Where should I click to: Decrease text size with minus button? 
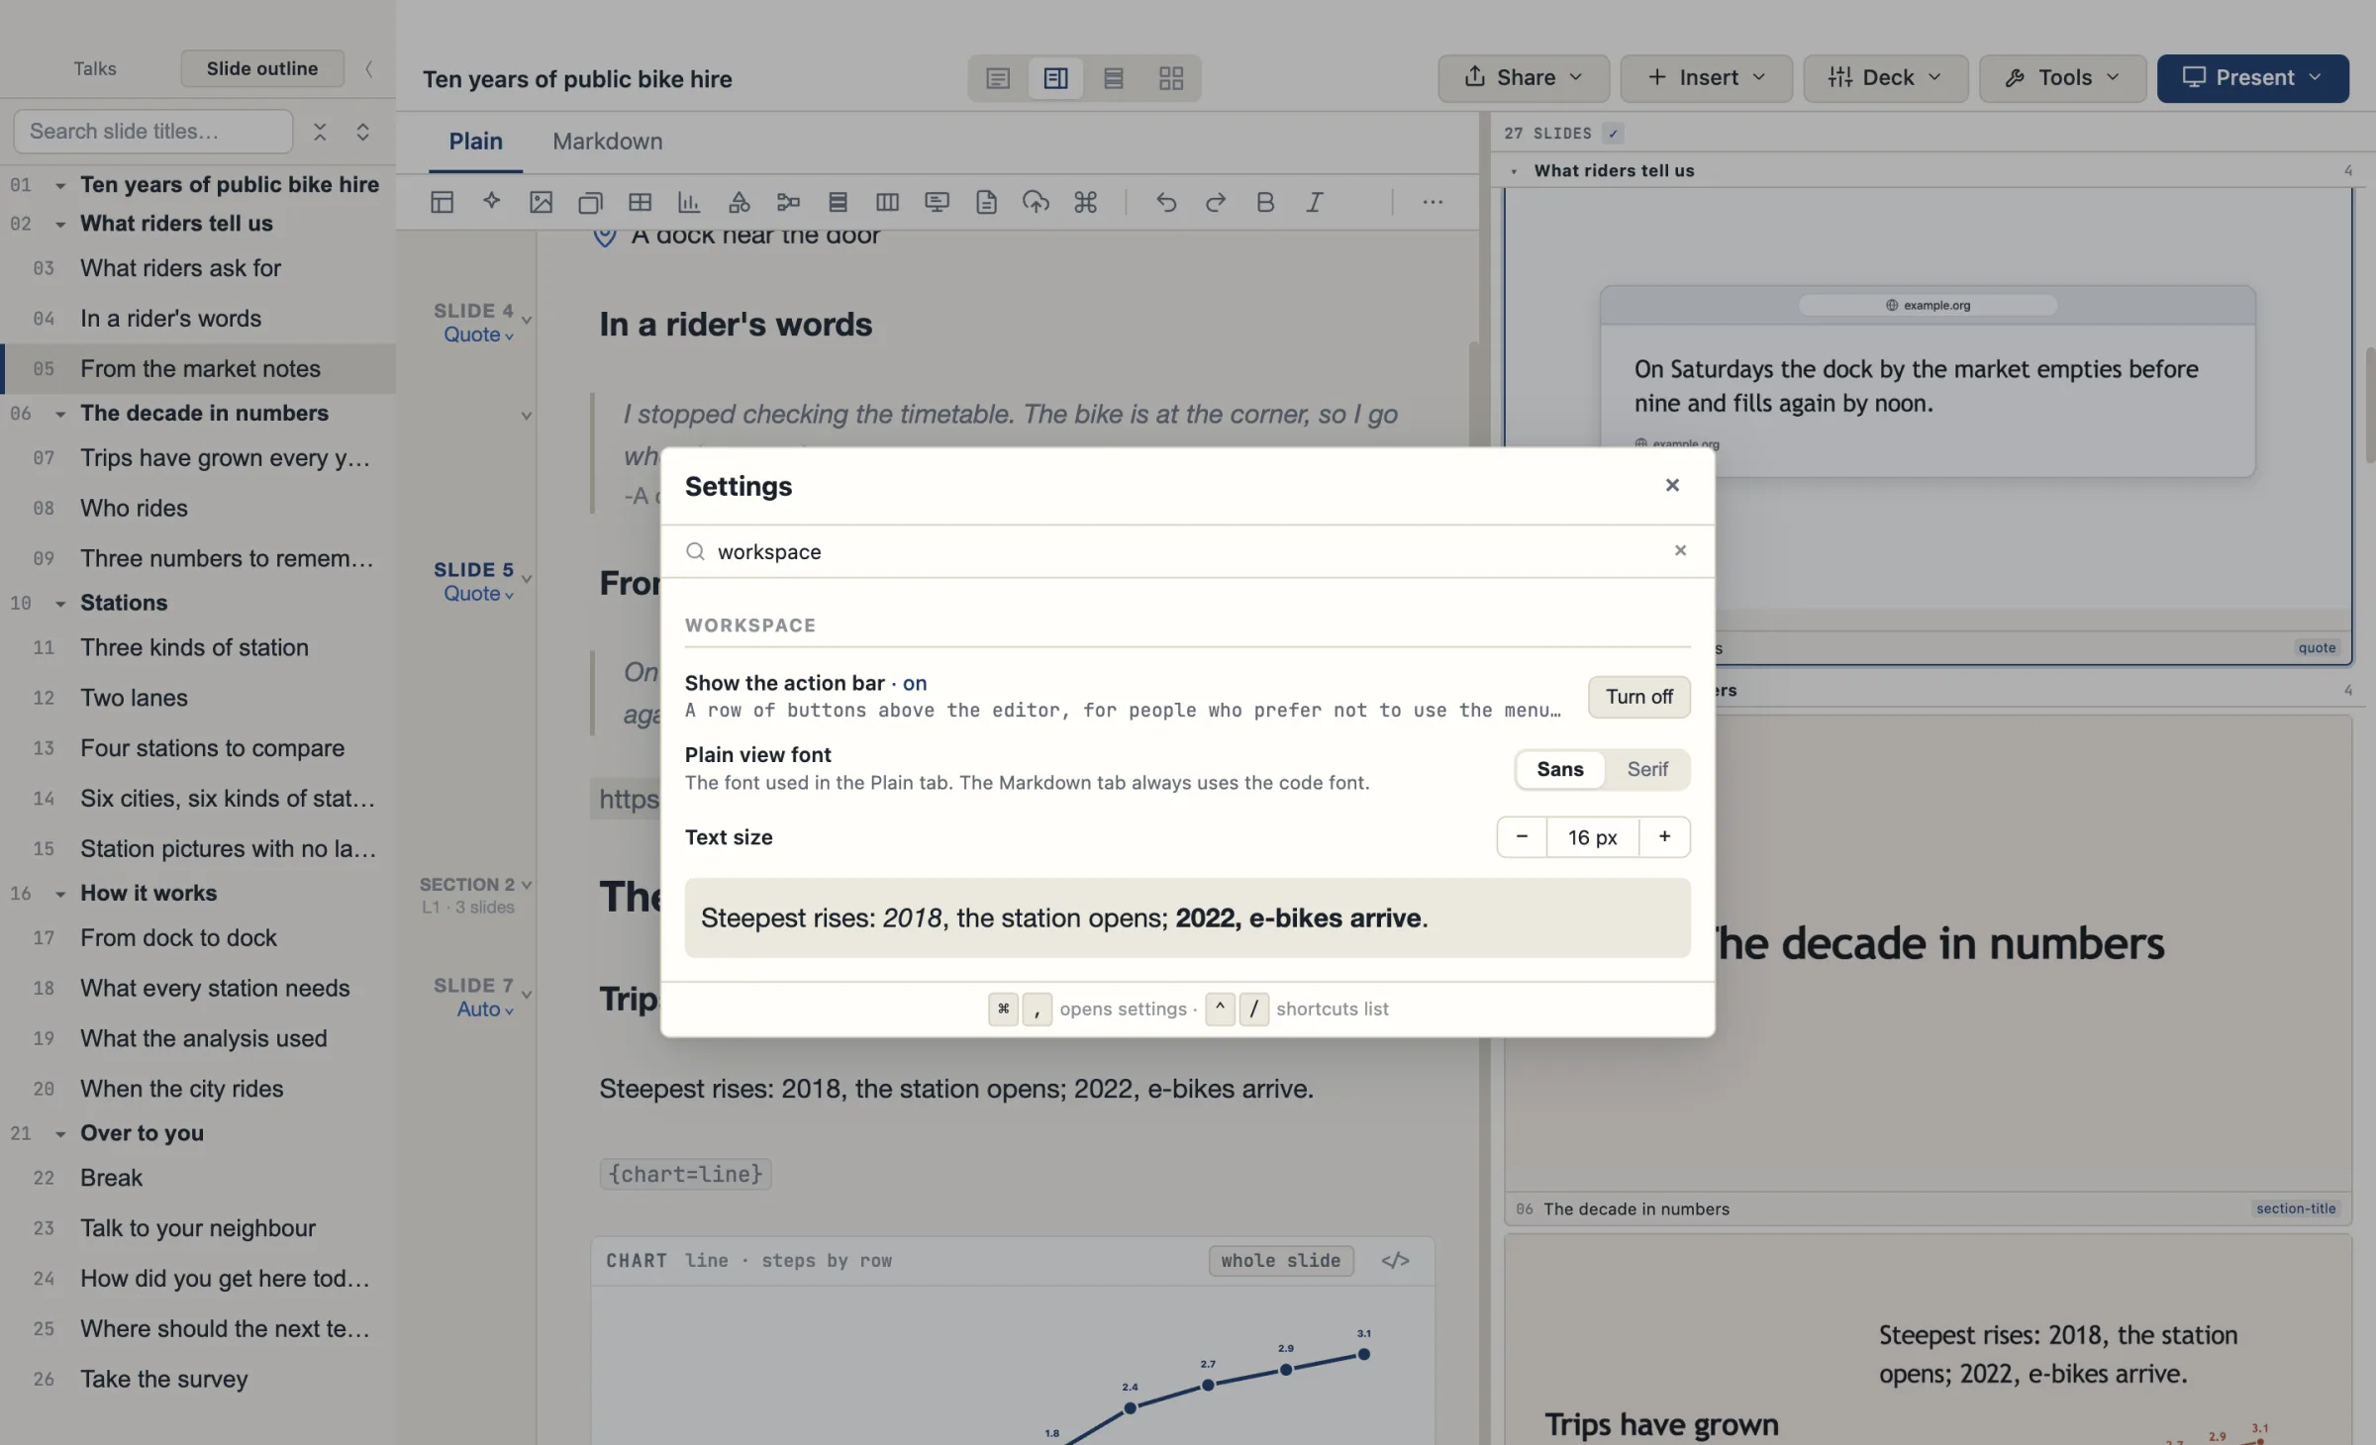[x=1522, y=836]
